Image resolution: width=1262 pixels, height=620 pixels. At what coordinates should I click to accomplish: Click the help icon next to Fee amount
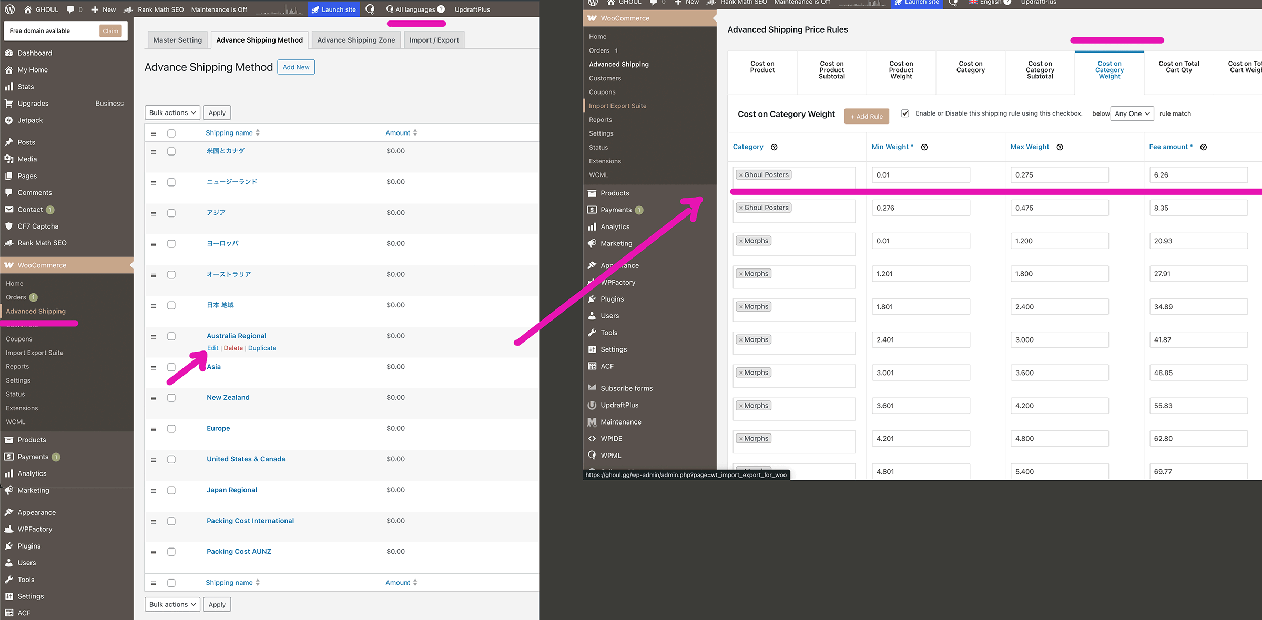point(1204,147)
